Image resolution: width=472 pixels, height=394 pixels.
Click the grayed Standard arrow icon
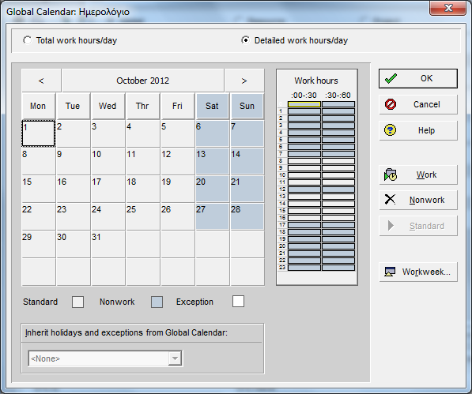[x=391, y=225]
